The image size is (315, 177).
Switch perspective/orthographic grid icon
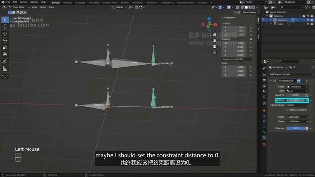[x=215, y=53]
